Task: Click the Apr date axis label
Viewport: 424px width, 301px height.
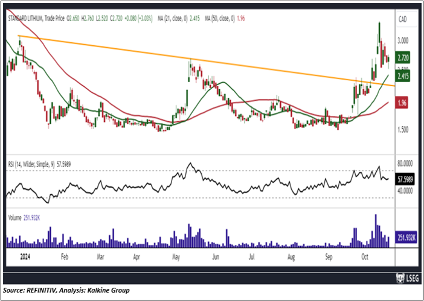Action: (137, 257)
